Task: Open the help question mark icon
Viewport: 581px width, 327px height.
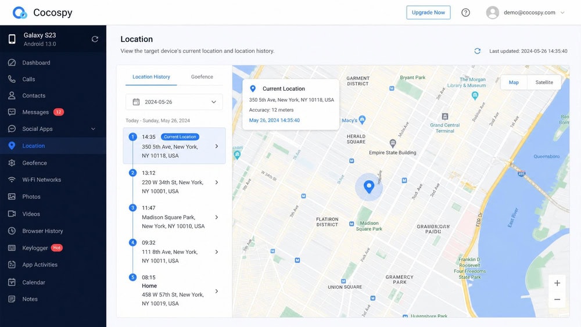Action: point(465,13)
